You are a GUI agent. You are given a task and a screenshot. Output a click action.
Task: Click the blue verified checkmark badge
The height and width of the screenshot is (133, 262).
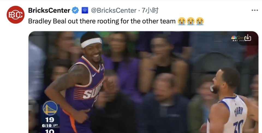75,10
